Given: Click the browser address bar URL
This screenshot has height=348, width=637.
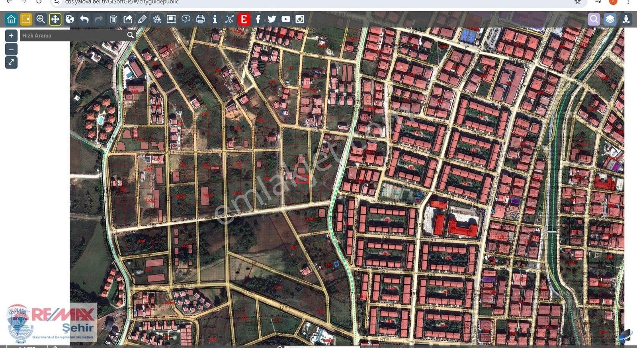Looking at the screenshot, I should [x=122, y=2].
